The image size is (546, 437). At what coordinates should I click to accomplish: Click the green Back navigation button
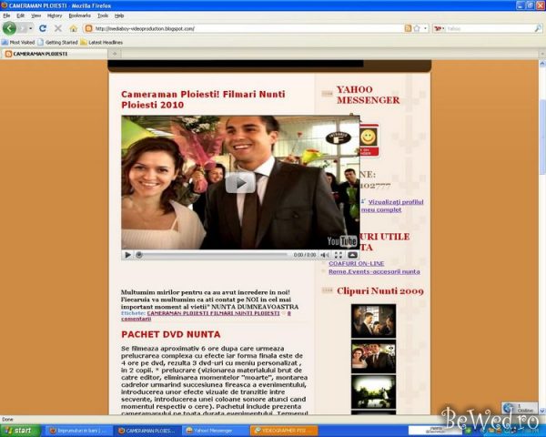point(9,28)
